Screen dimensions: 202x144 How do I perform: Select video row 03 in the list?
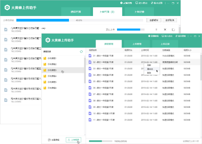pyautogui.click(x=143, y=69)
